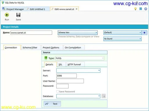Open the Project Options tab
Screen dimensions: 149x111
(x=52, y=47)
